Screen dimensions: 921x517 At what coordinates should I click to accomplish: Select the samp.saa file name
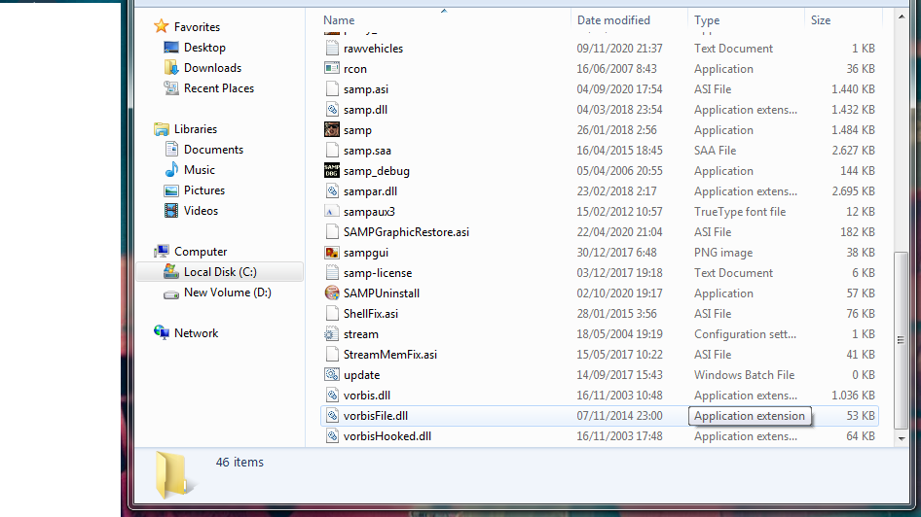coord(367,151)
